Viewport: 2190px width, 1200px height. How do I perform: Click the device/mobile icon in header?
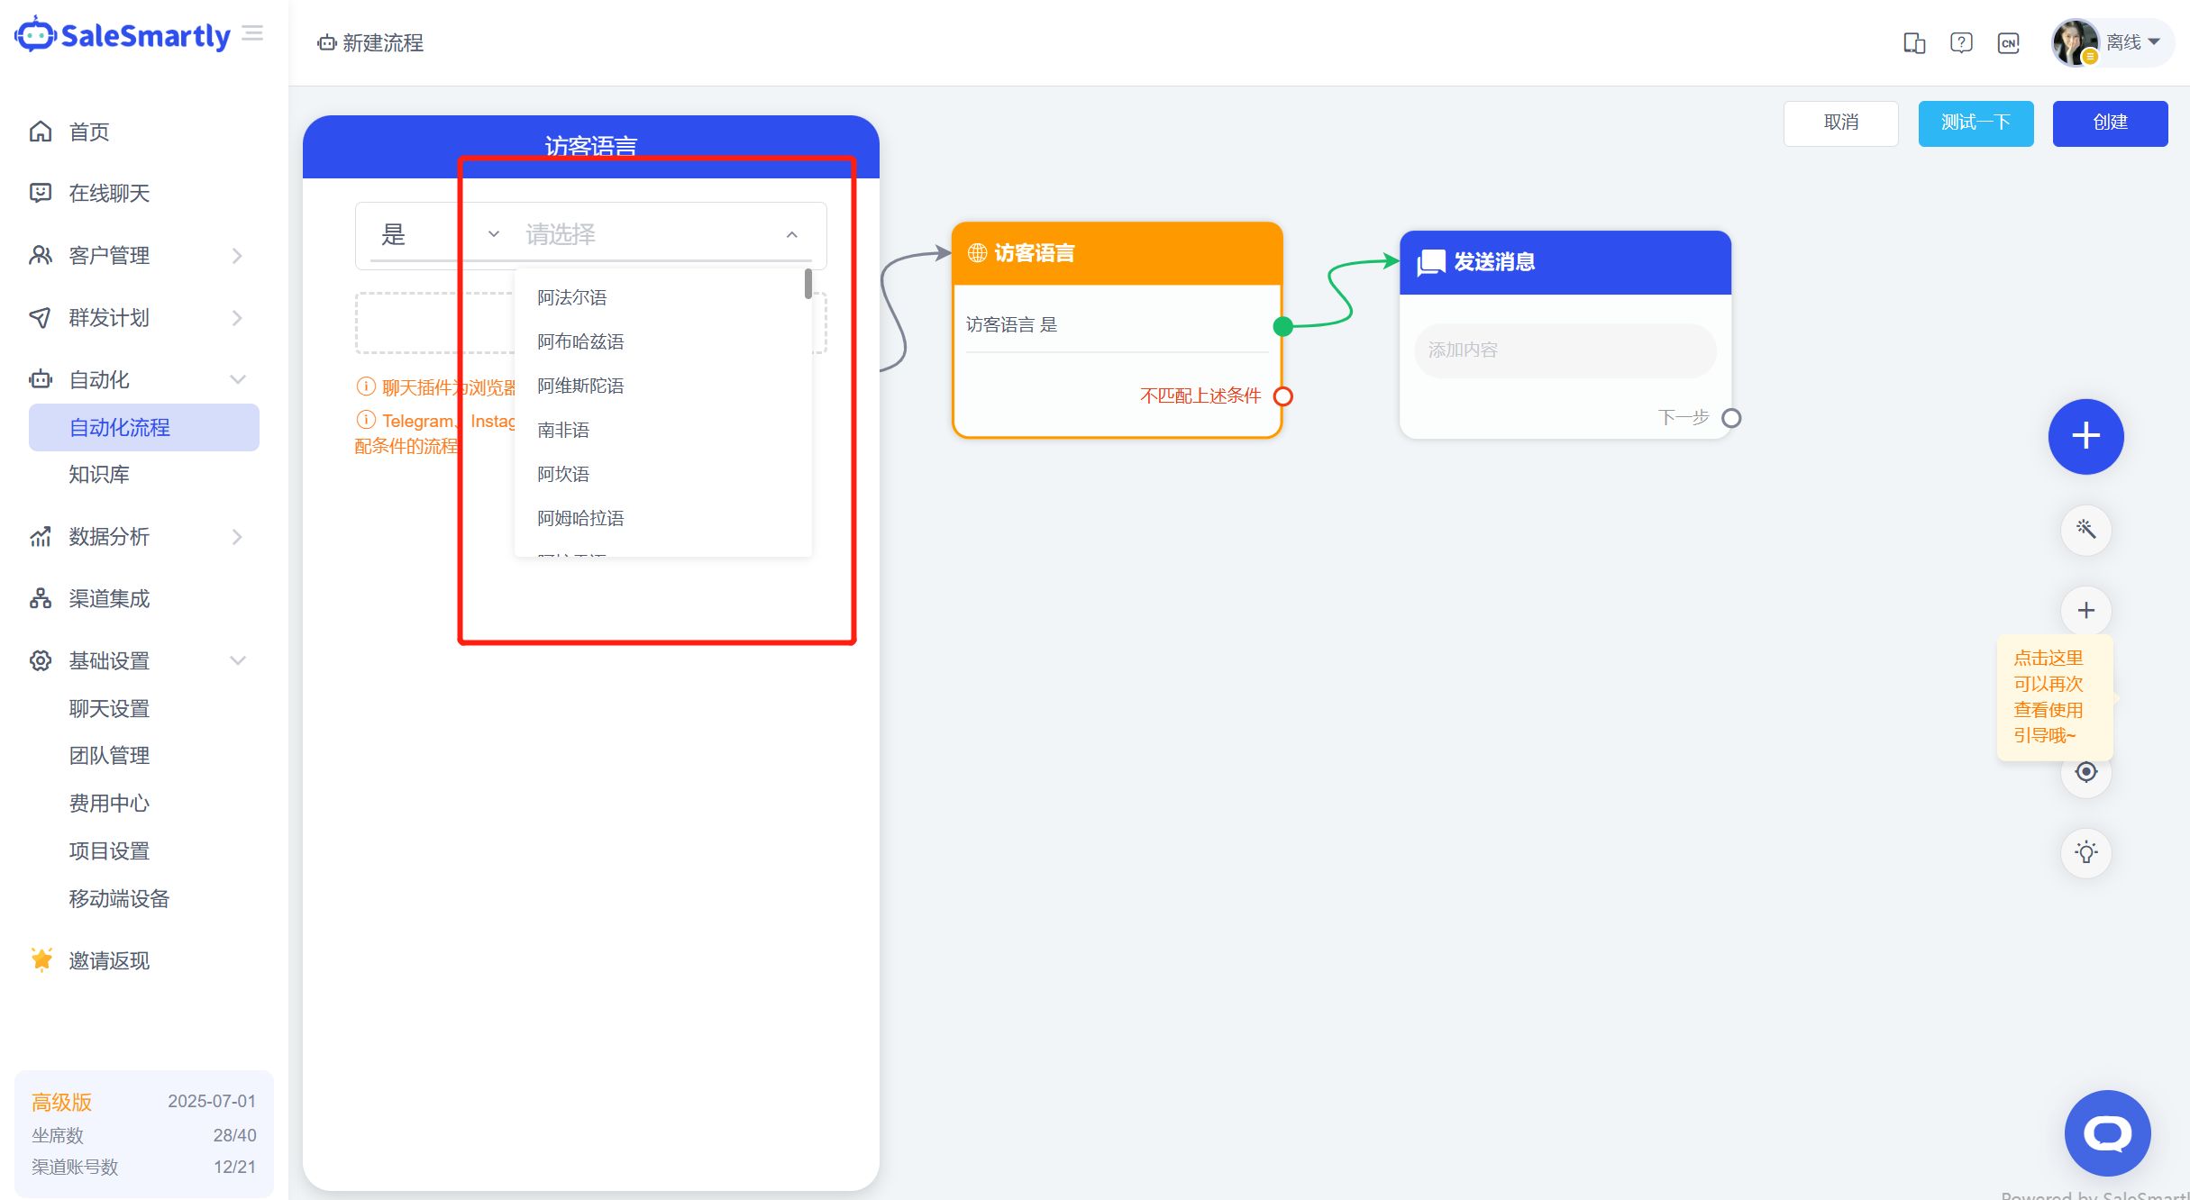pyautogui.click(x=1914, y=42)
